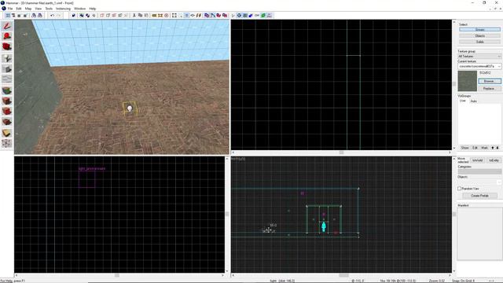Select the Block tool

tap(7, 68)
